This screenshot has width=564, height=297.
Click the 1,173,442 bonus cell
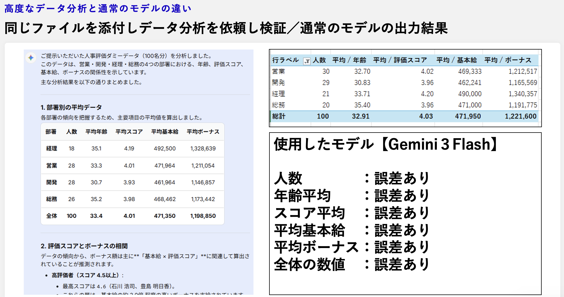[x=203, y=199]
